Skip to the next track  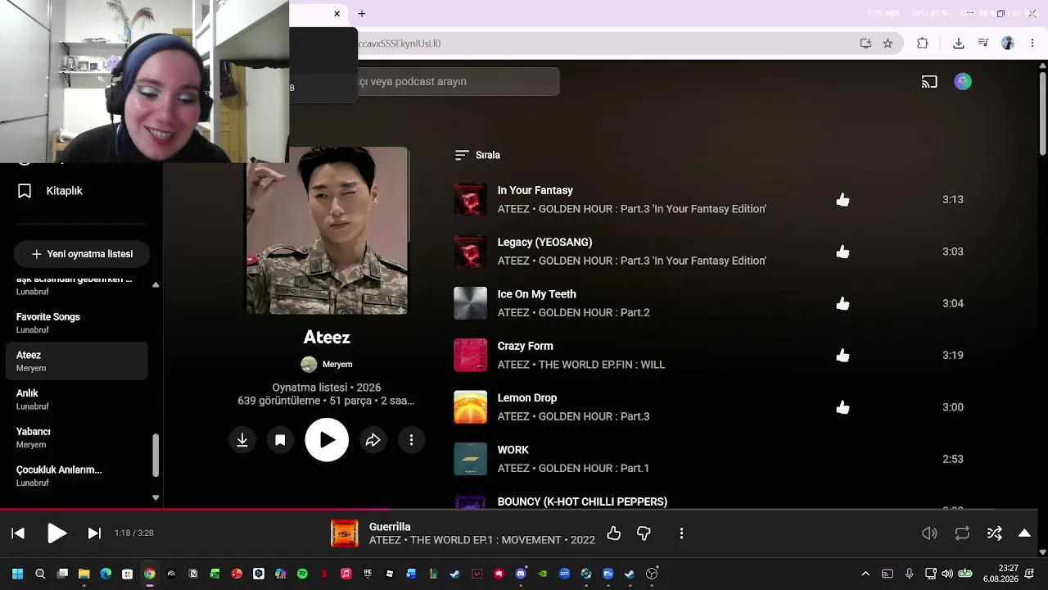(94, 533)
